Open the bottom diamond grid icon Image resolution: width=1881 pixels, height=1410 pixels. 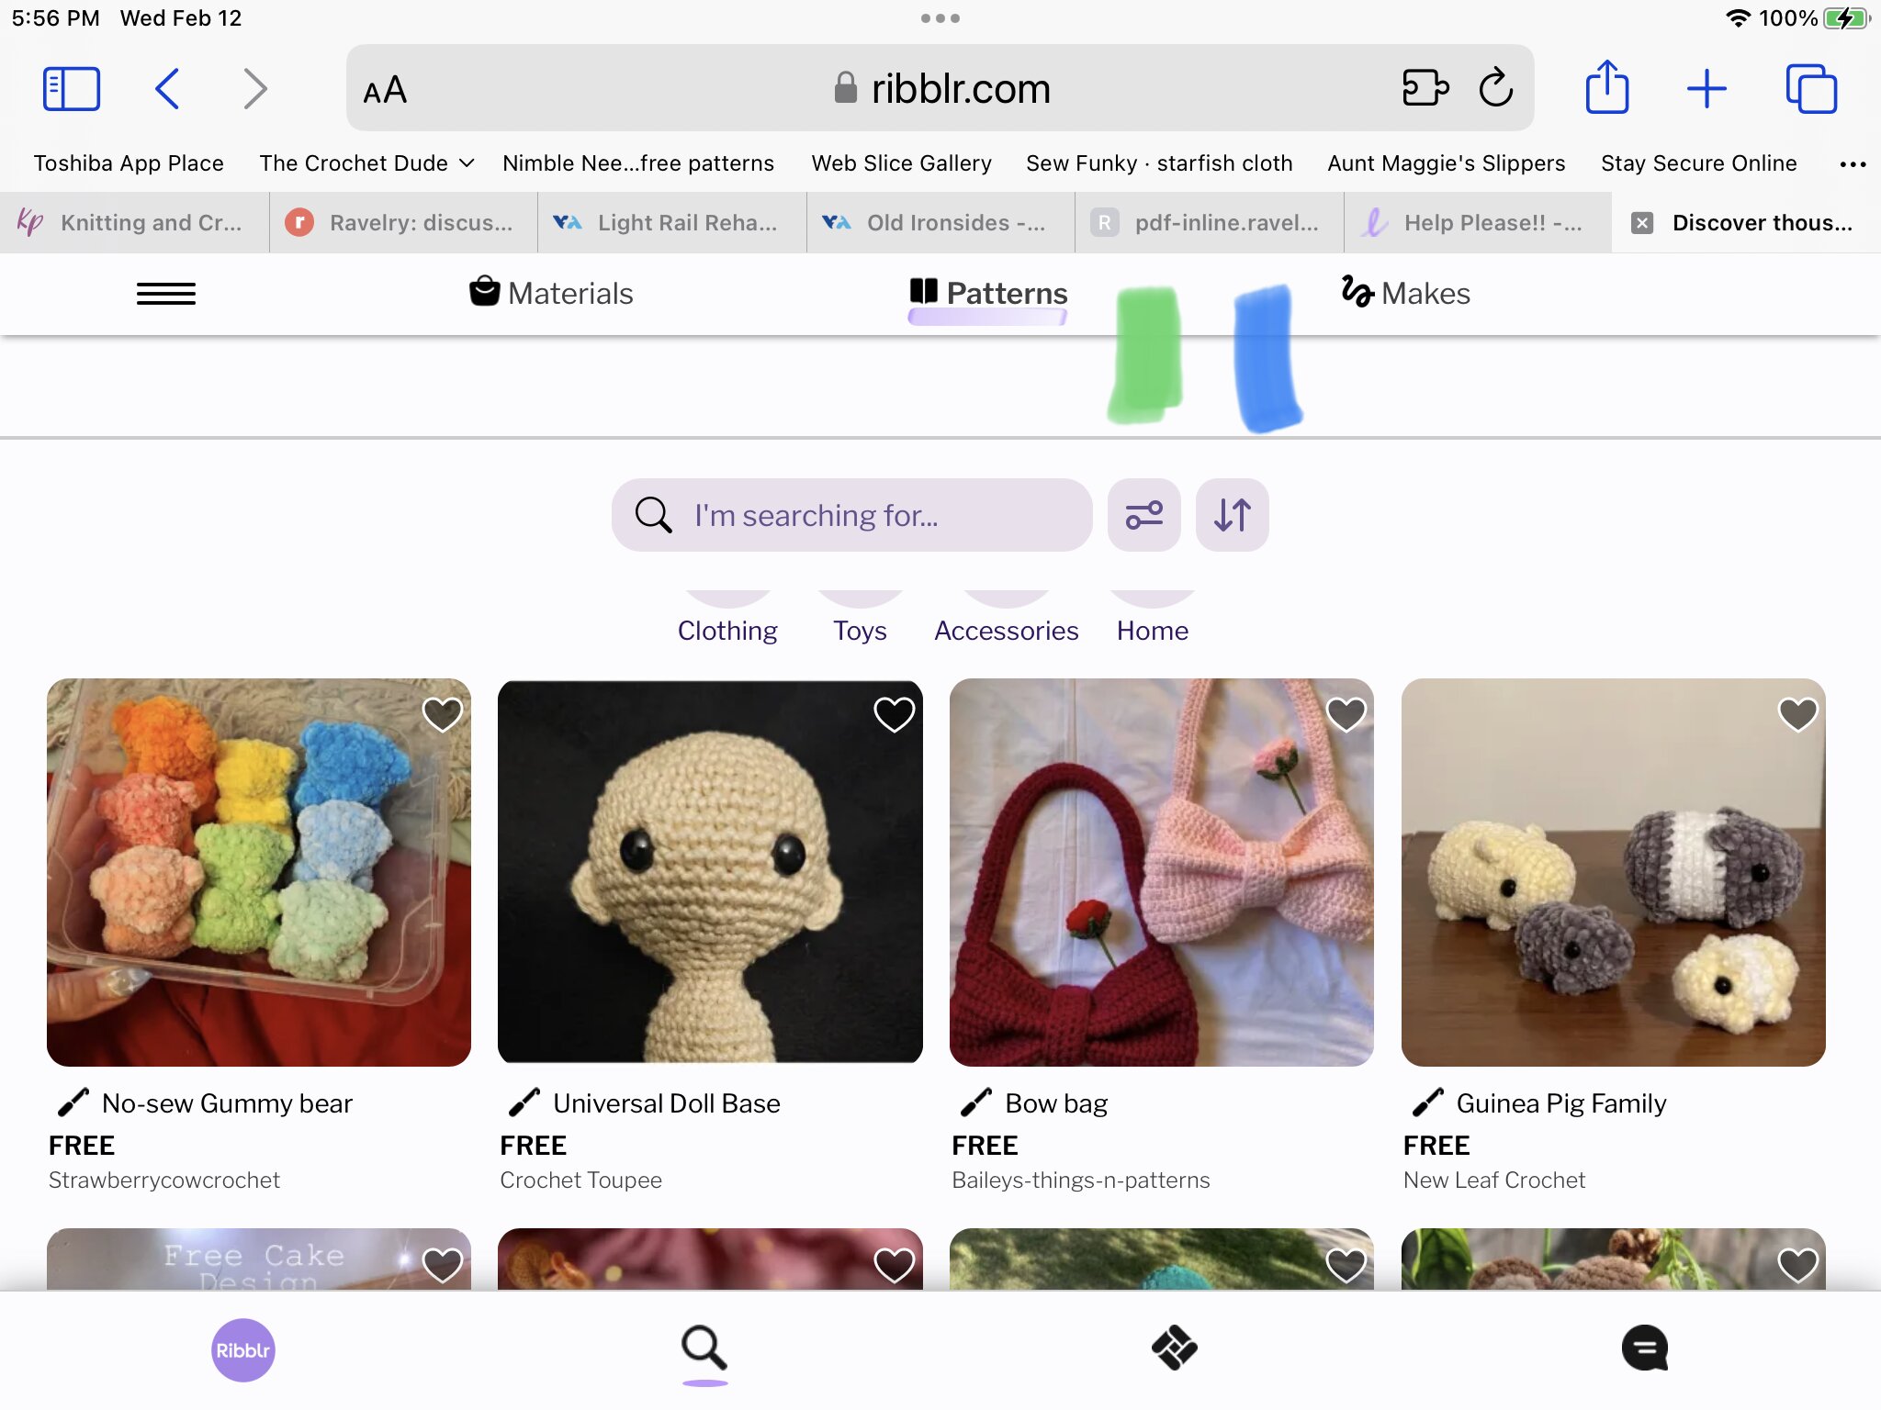1175,1348
